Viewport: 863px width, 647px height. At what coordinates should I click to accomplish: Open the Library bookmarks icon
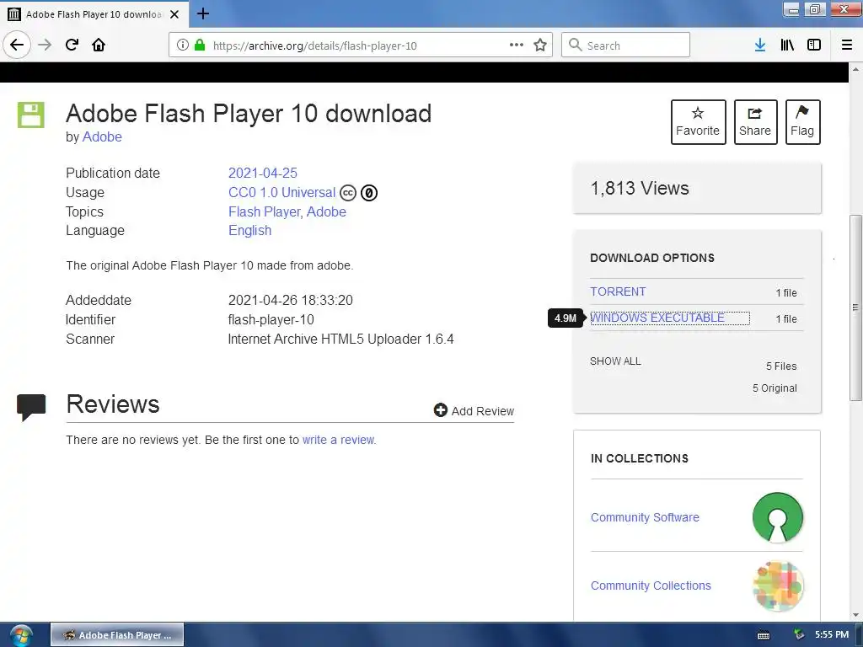787,45
